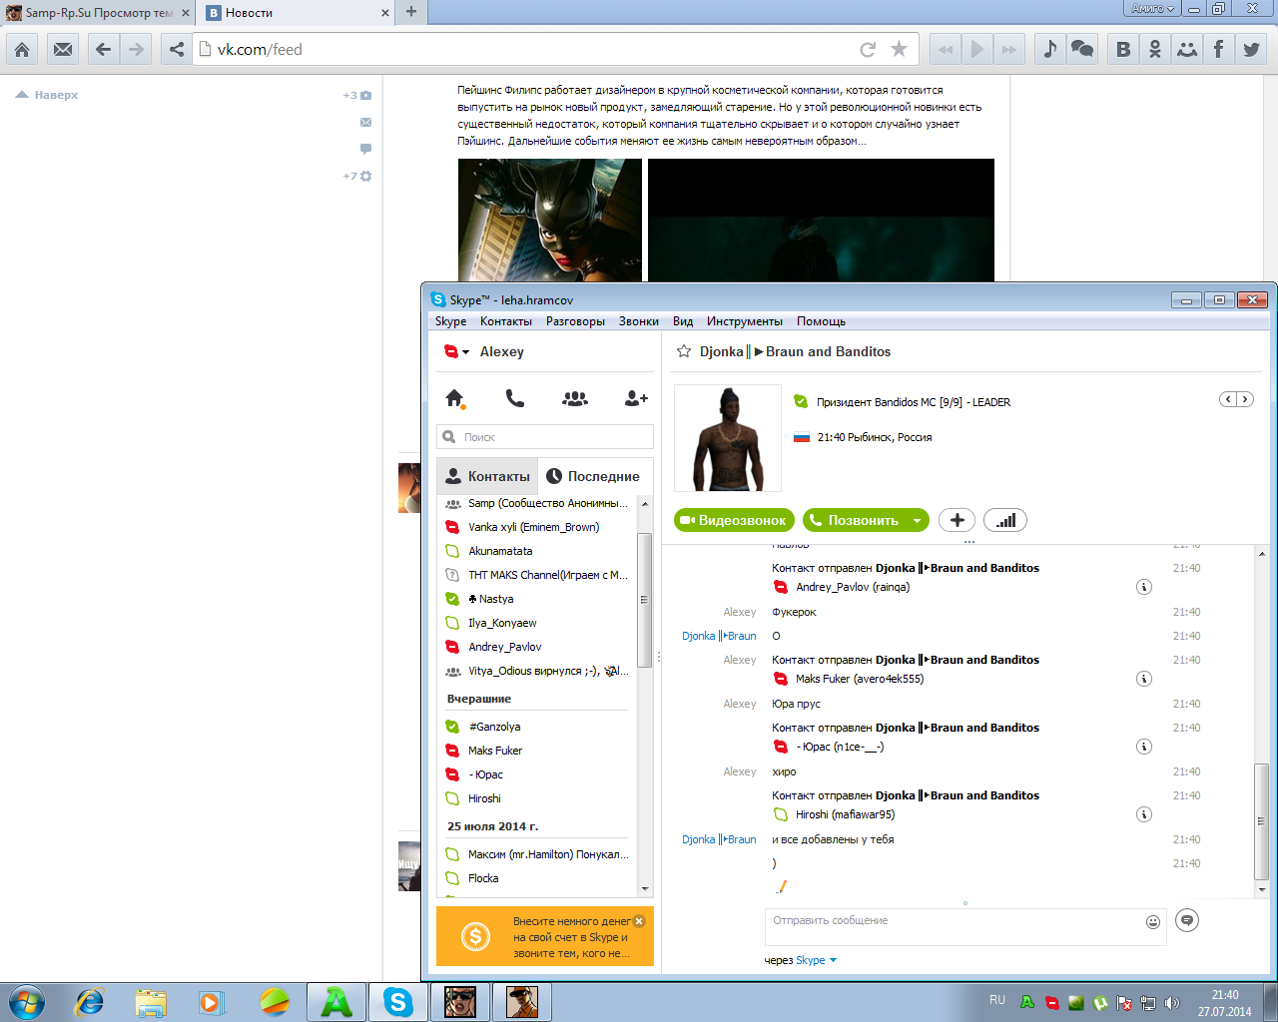Click Djonka sender name link in chat
The height and width of the screenshot is (1022, 1278).
[719, 636]
